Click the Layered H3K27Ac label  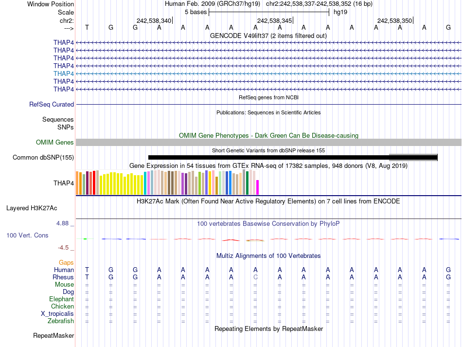click(x=32, y=208)
